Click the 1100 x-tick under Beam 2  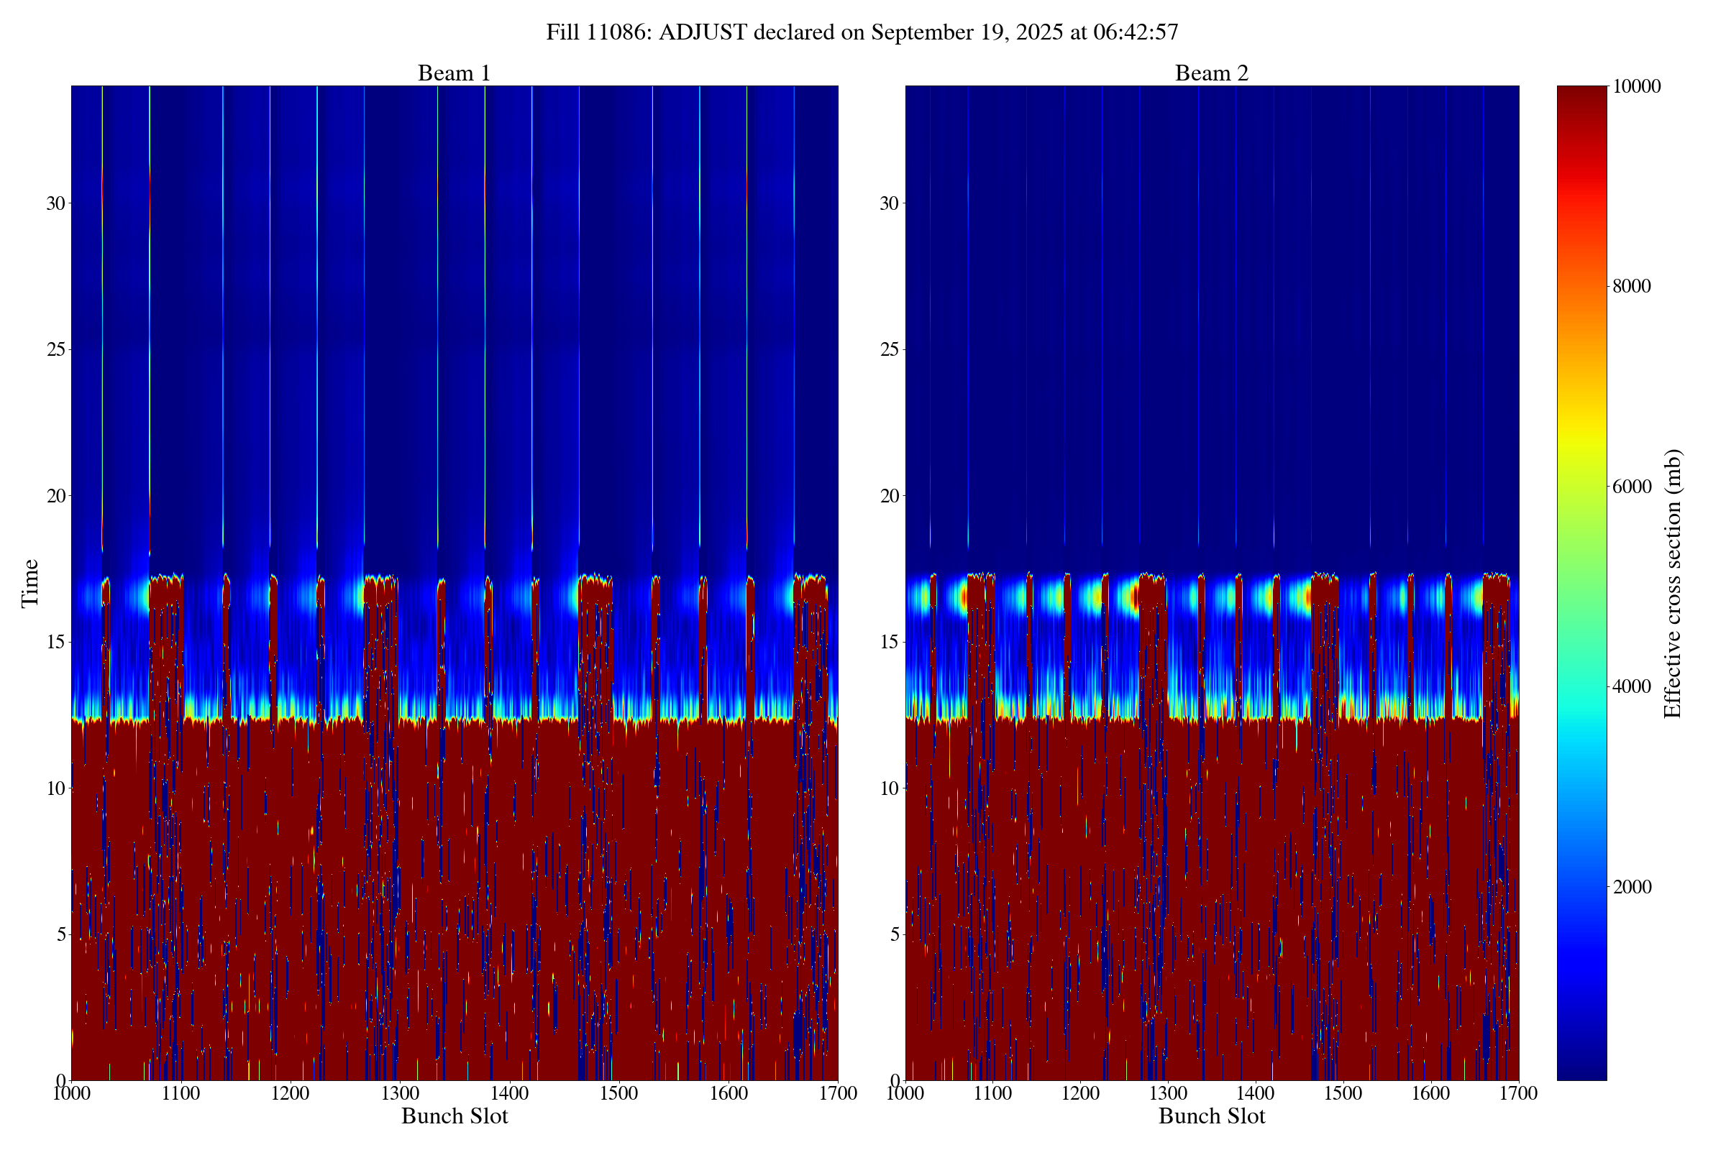[x=992, y=1093]
